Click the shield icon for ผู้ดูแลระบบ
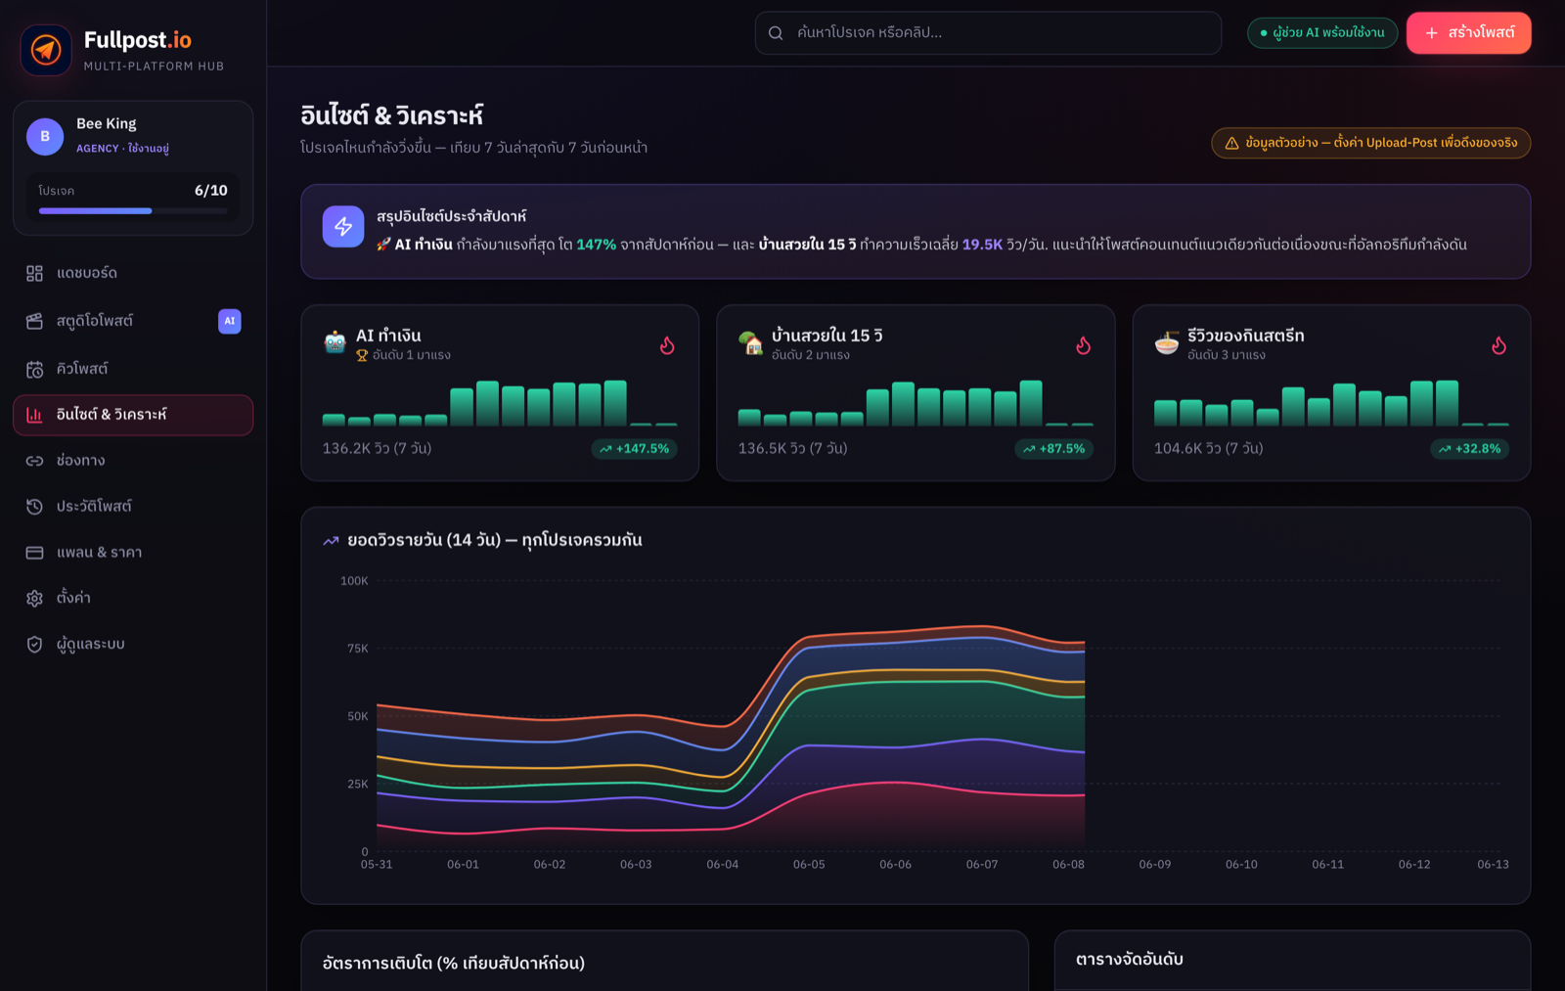The width and height of the screenshot is (1565, 991). click(34, 645)
